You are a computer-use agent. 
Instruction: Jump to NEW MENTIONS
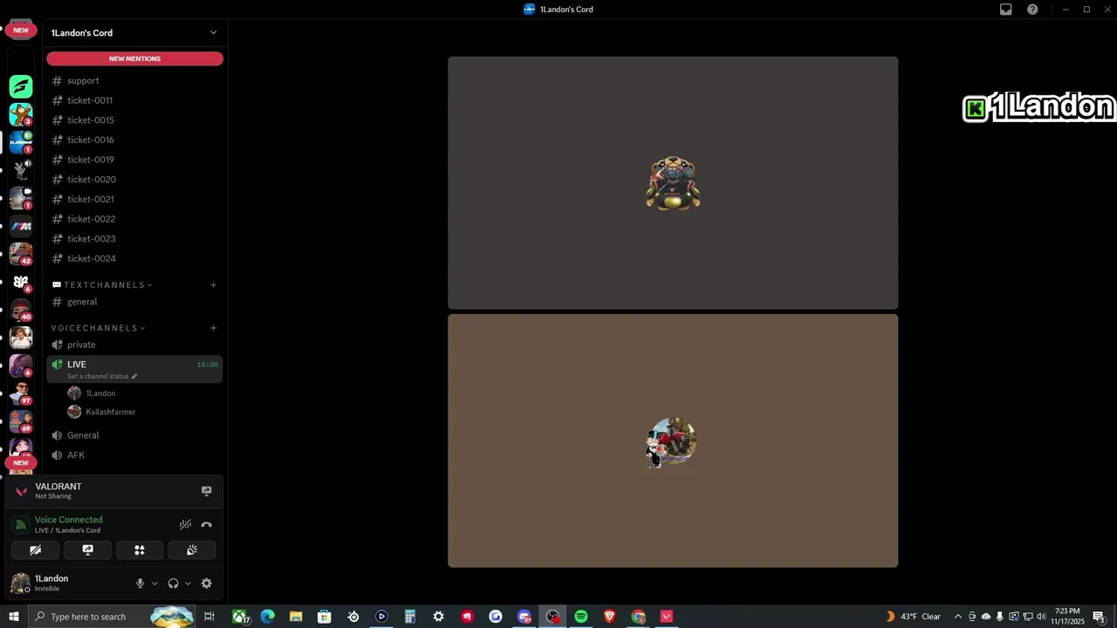click(134, 58)
